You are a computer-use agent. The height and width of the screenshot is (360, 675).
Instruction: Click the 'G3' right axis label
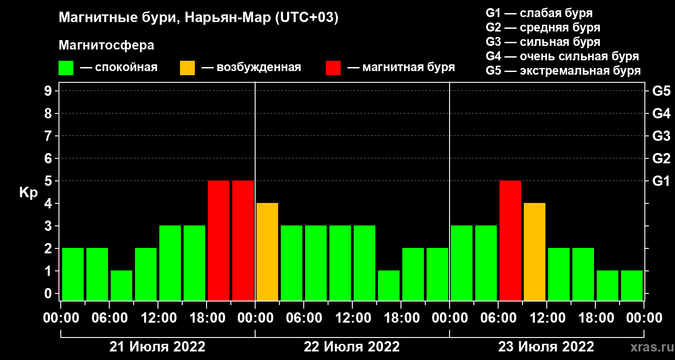click(x=661, y=136)
